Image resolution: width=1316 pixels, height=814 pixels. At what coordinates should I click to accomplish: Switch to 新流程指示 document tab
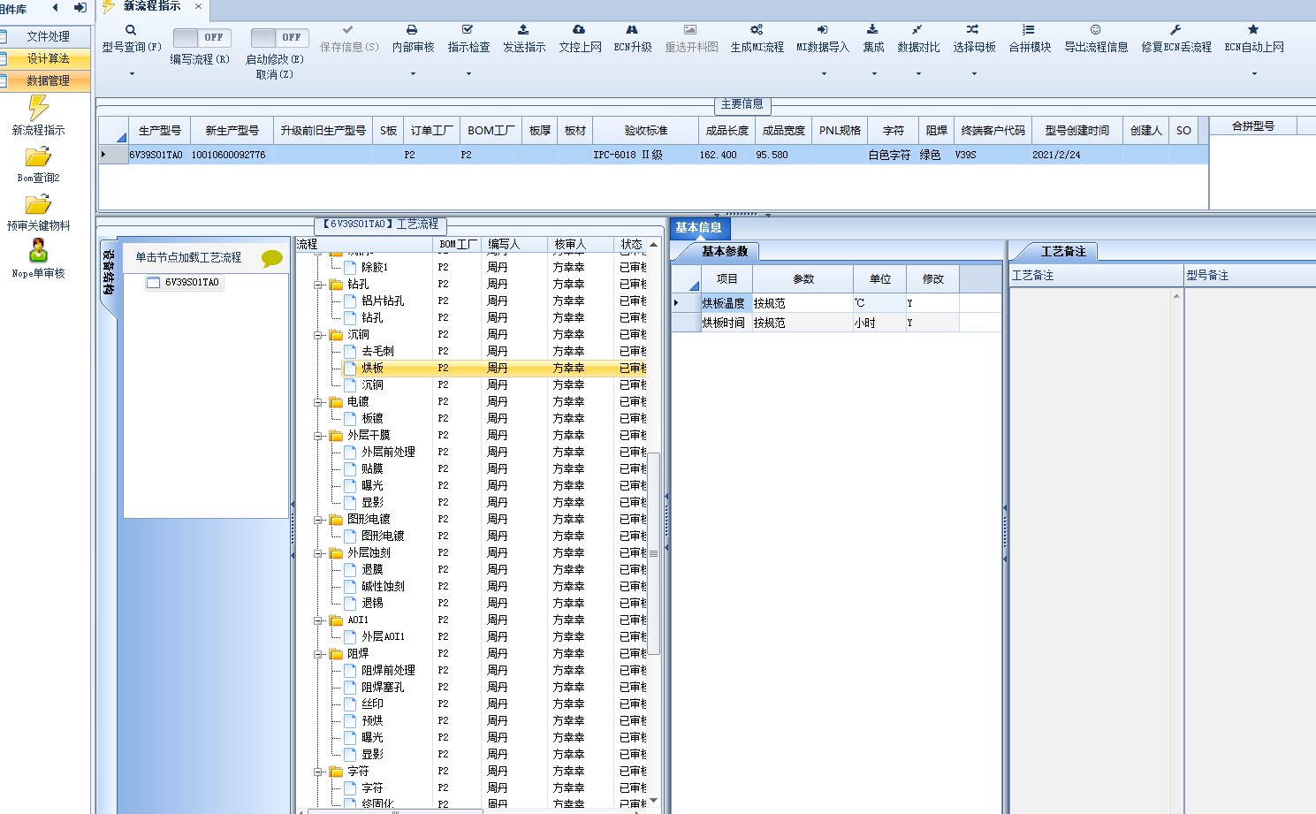pos(152,6)
